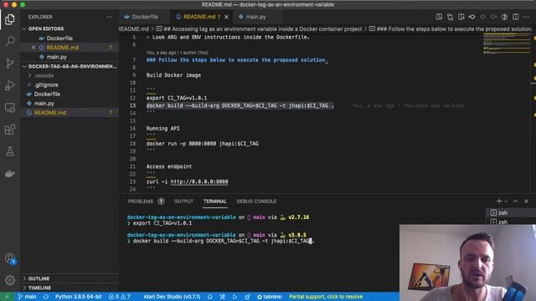Image resolution: width=536 pixels, height=301 pixels.
Task: Maximize the terminal panel with caret icon
Action: 516,201
